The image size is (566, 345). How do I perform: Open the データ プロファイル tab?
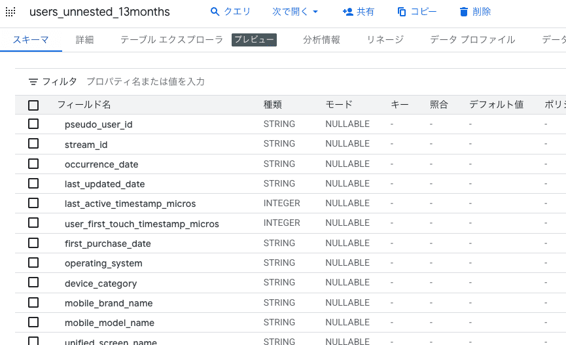pos(472,40)
